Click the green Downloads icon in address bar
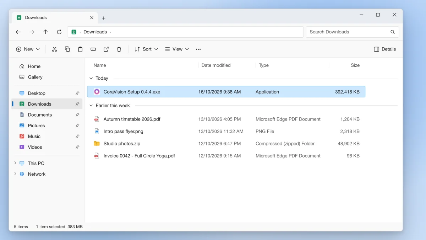The height and width of the screenshot is (240, 426). [74, 32]
